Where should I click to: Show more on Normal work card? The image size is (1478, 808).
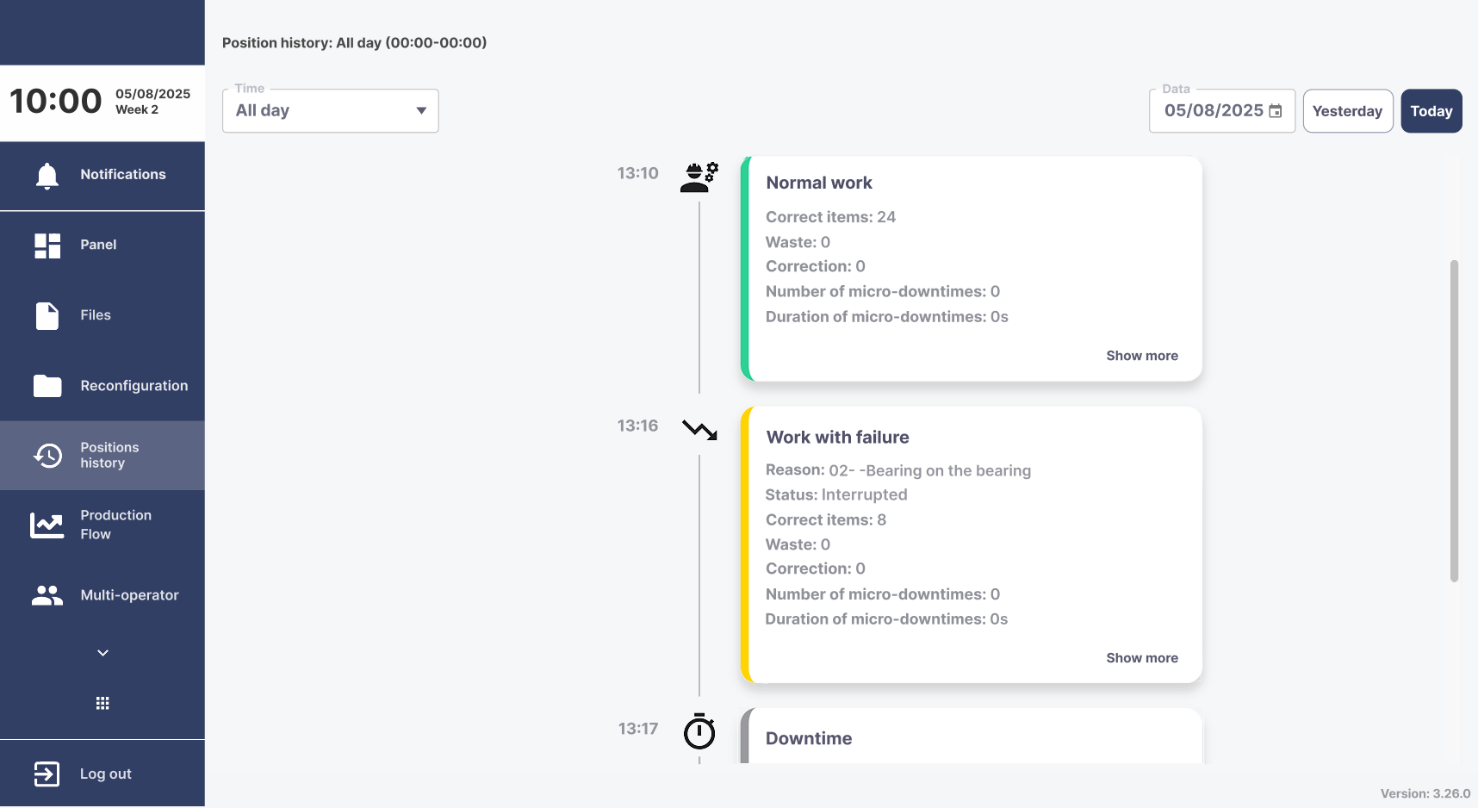[x=1142, y=356]
